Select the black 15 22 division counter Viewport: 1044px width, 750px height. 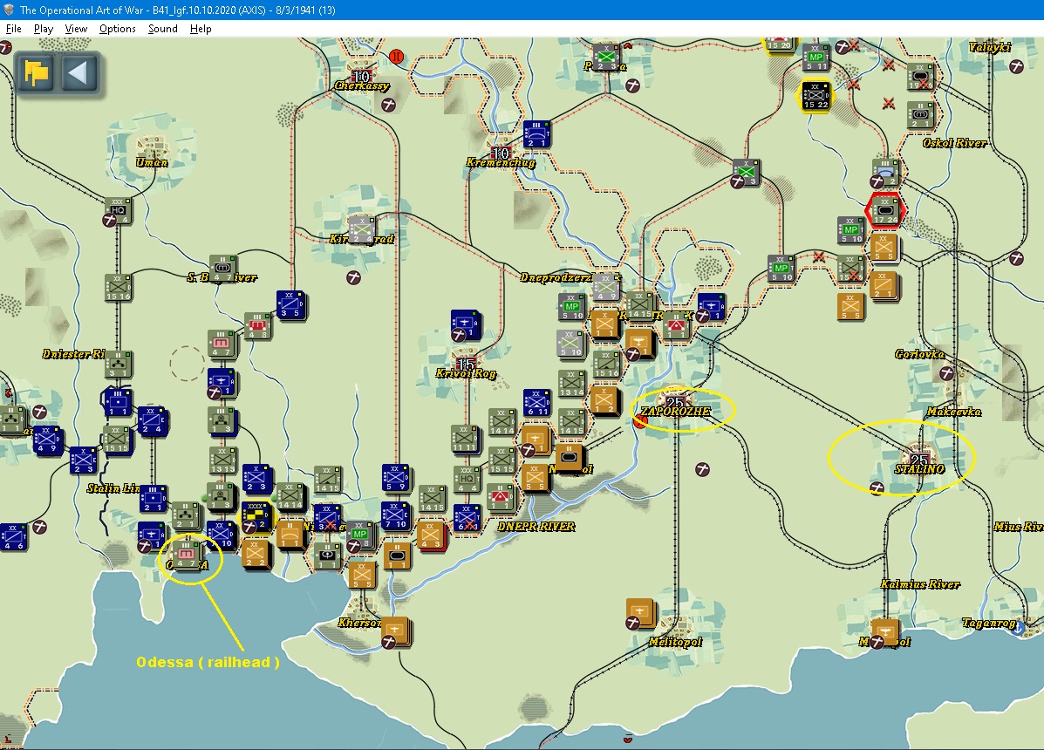point(815,96)
